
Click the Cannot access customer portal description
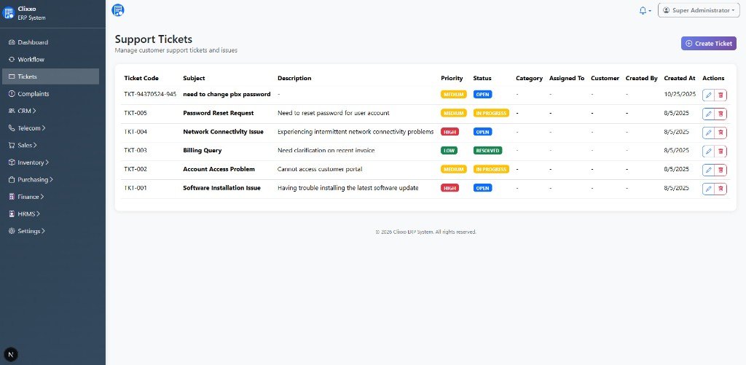(321, 169)
